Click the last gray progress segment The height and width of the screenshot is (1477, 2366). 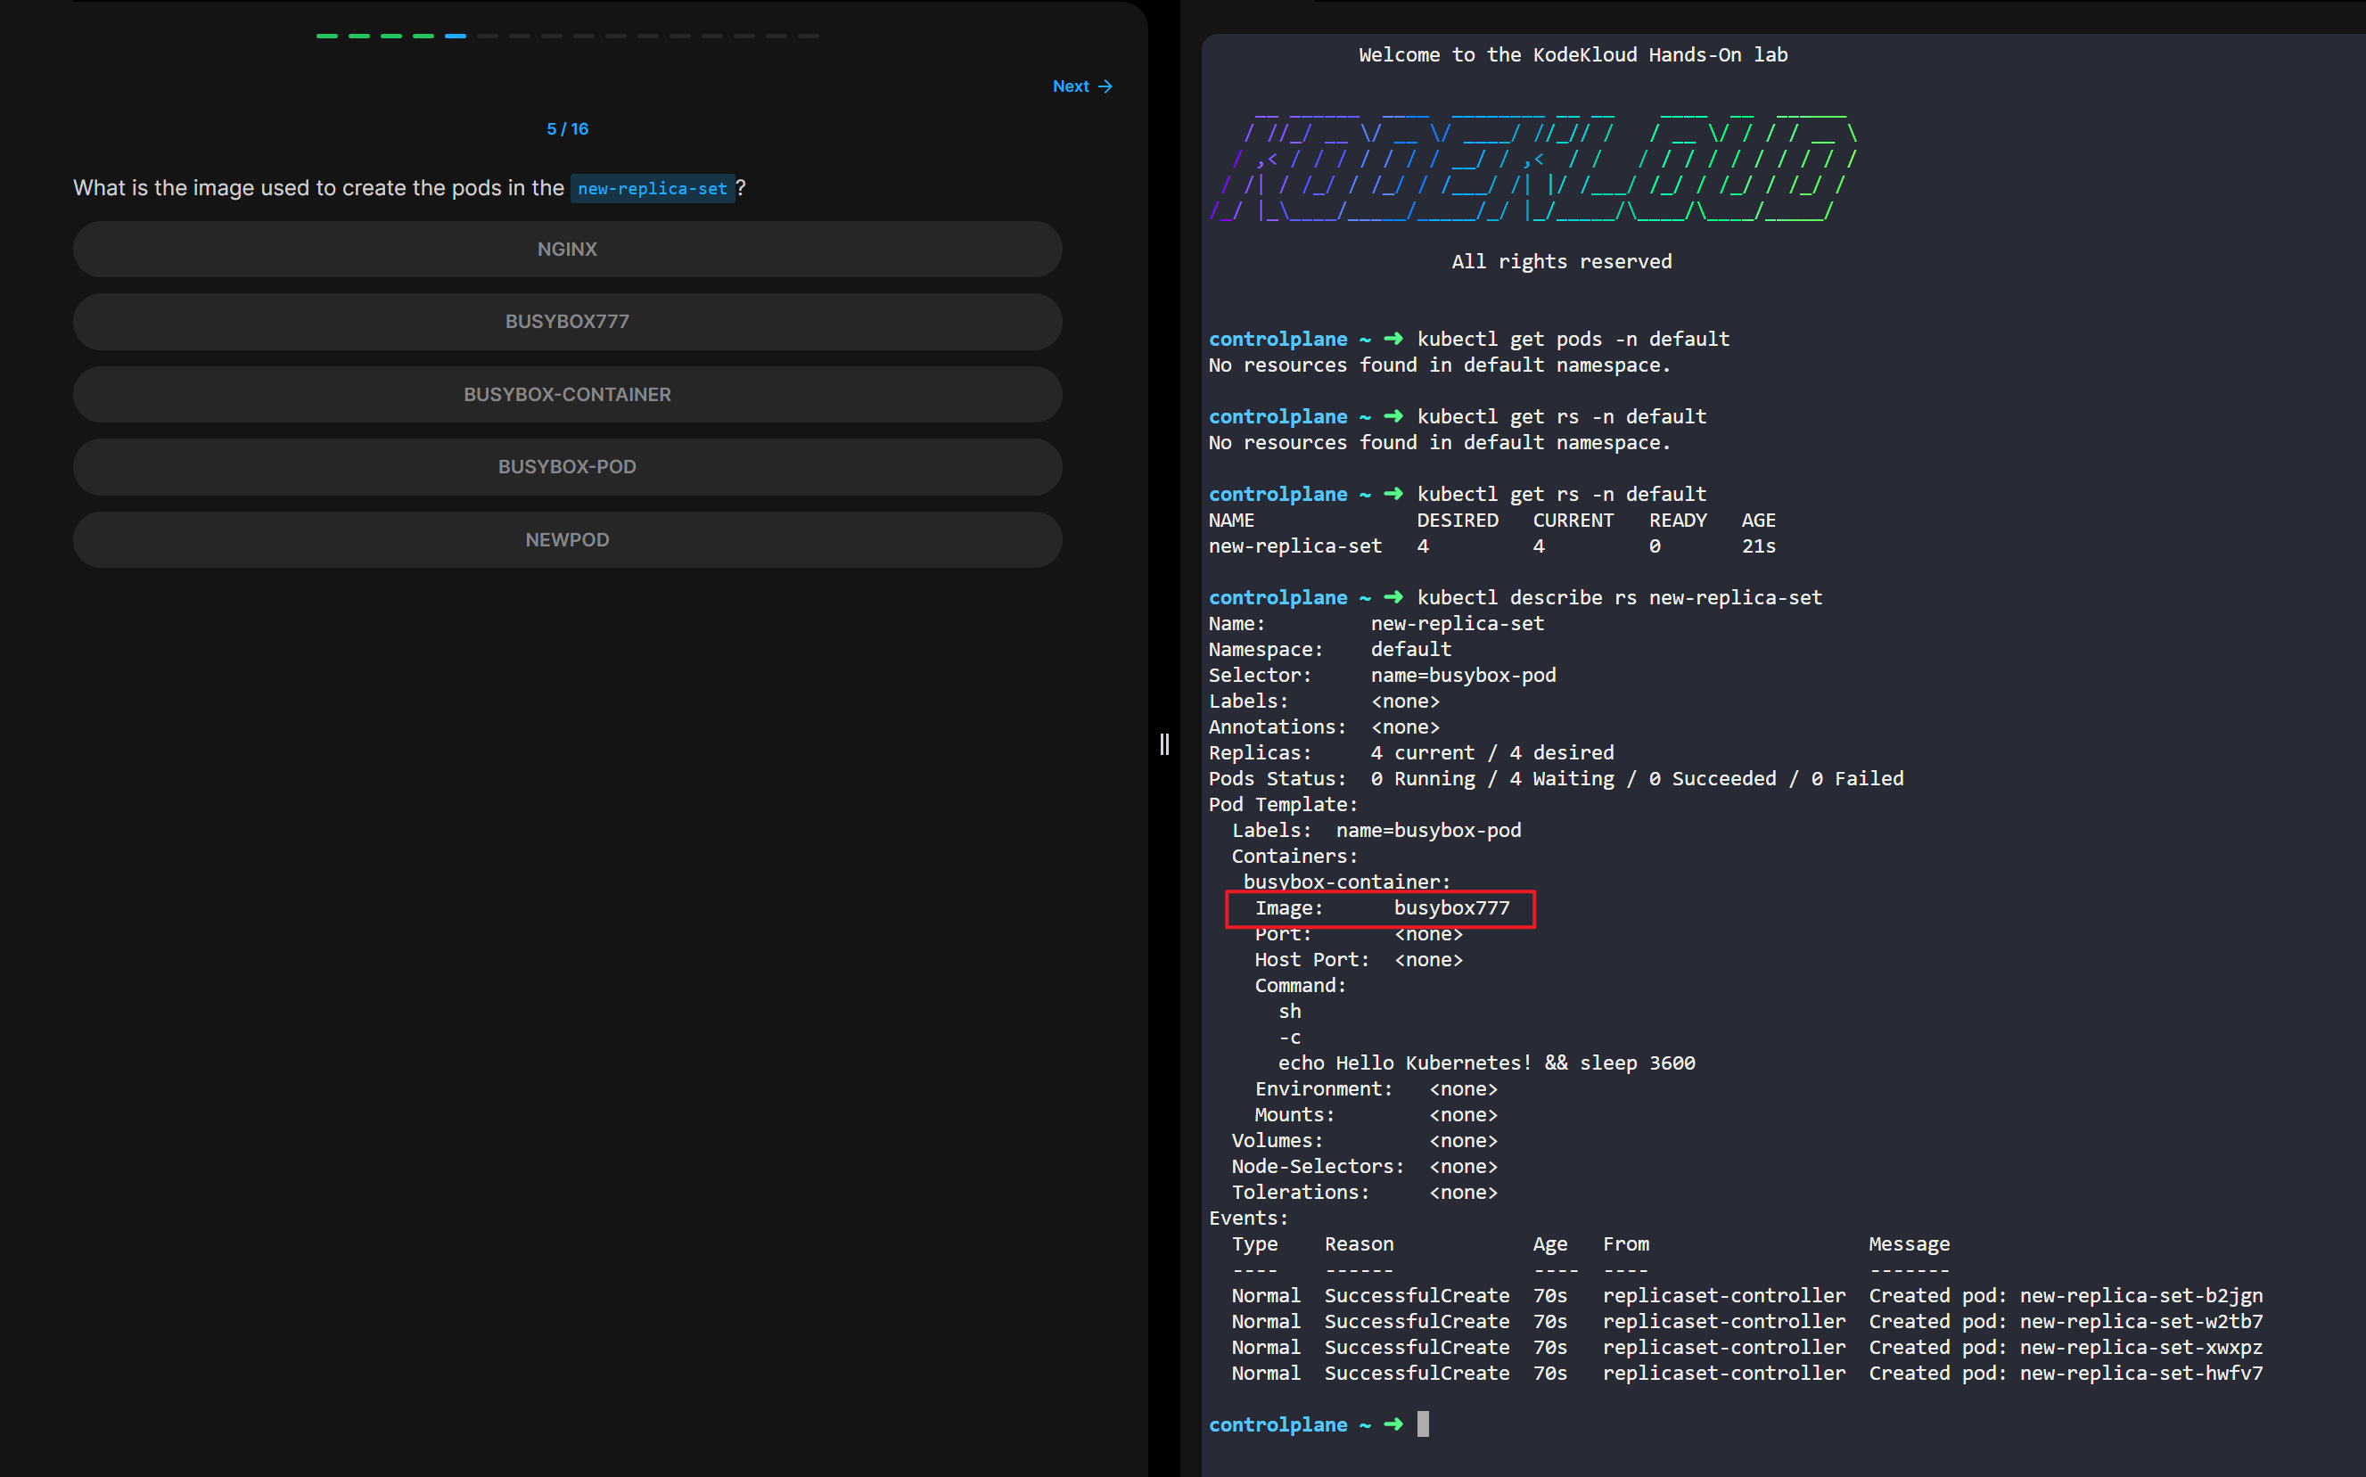[808, 37]
